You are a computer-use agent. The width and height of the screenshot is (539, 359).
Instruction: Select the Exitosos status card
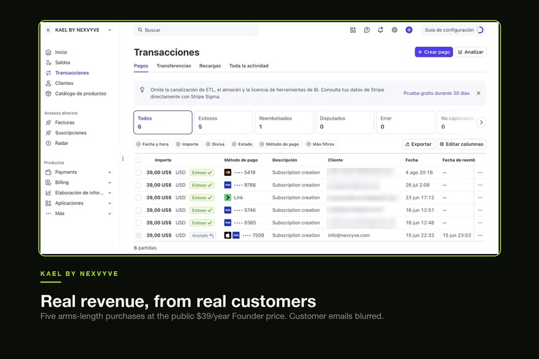(x=223, y=122)
